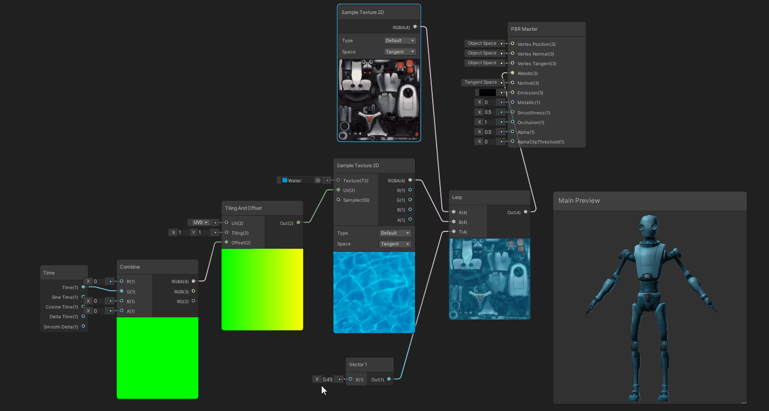
Task: Select the Lerp node title
Action: coord(457,197)
